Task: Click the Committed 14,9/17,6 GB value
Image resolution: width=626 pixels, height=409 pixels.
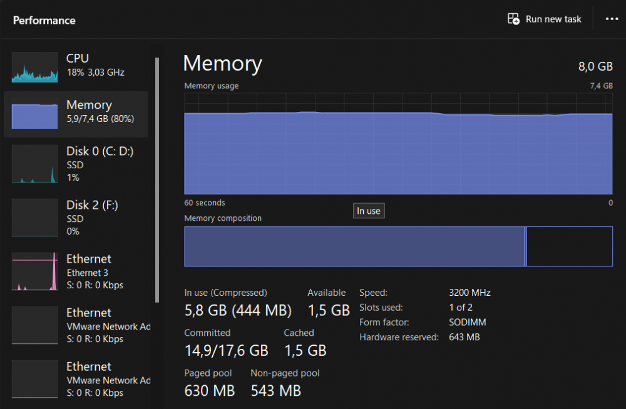Action: (x=227, y=351)
